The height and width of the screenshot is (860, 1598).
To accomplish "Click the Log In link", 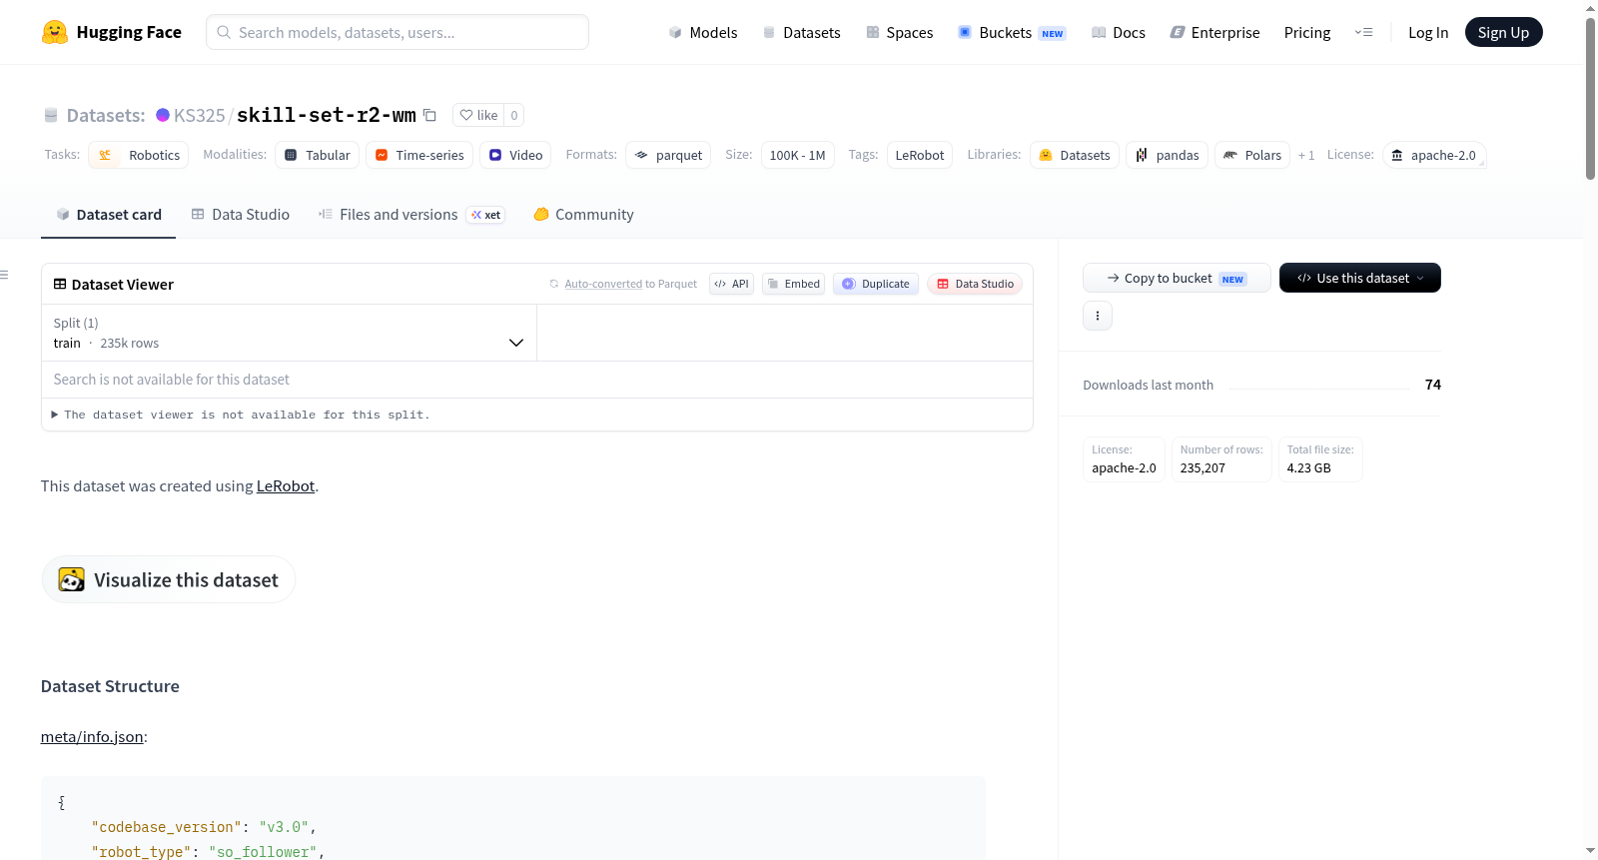I will (x=1428, y=32).
